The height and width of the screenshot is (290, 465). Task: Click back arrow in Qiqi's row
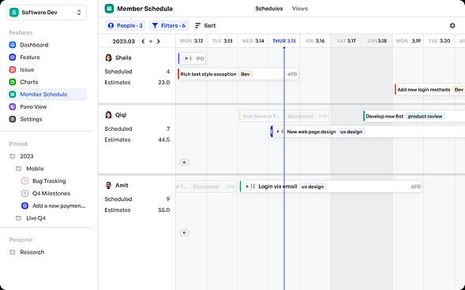(185, 162)
